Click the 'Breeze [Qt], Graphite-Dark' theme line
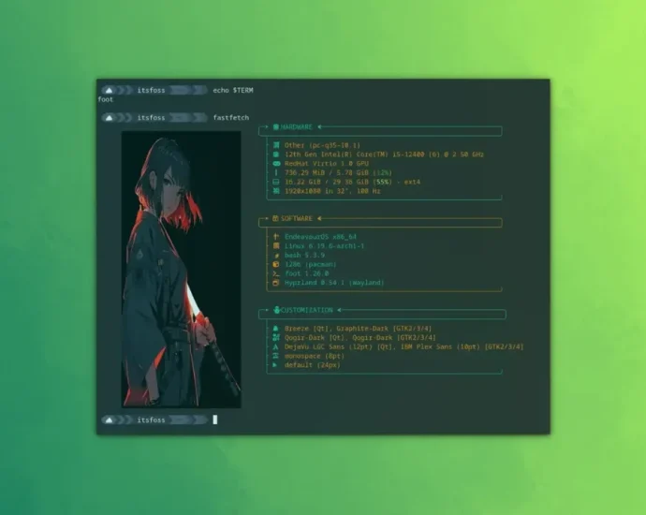 coord(359,329)
